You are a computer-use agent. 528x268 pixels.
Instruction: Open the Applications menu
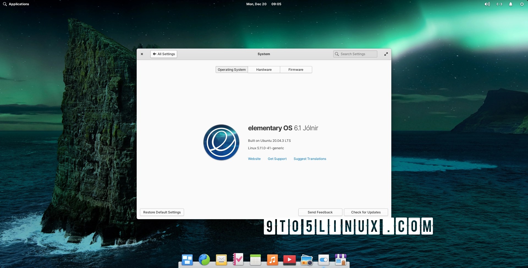(x=16, y=4)
